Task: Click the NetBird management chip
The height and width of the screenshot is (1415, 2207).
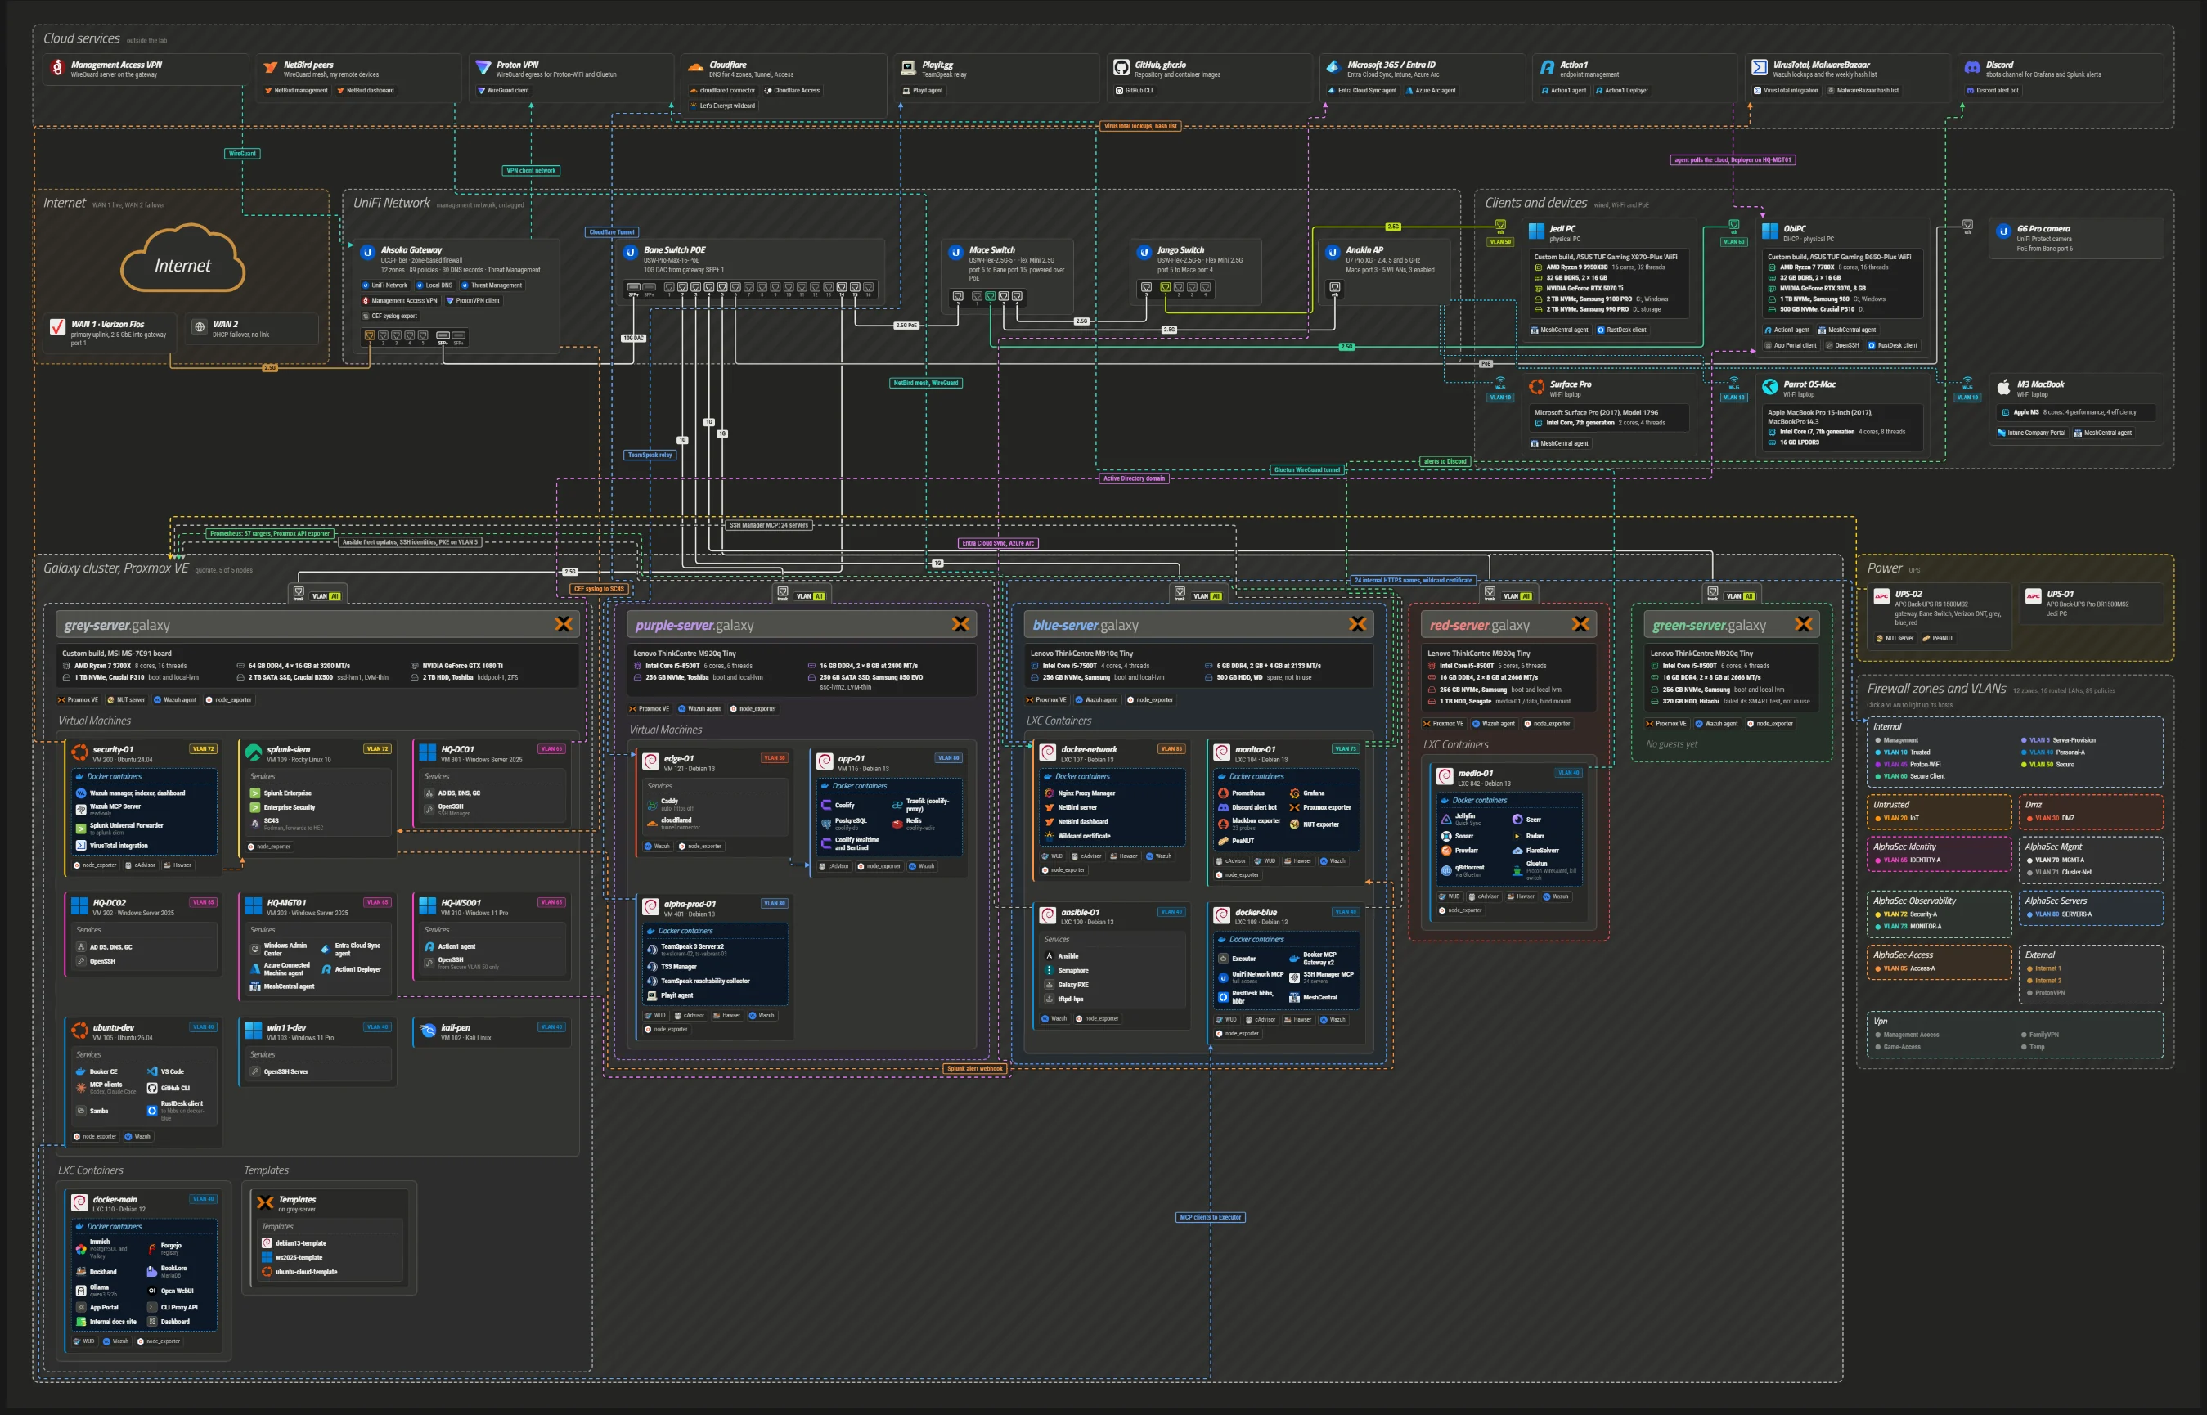Action: point(296,91)
